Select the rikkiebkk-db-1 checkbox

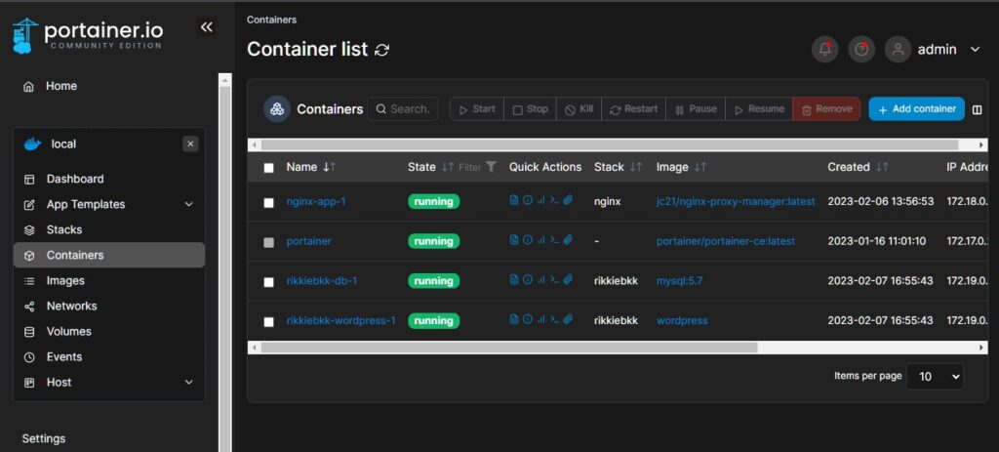point(269,282)
